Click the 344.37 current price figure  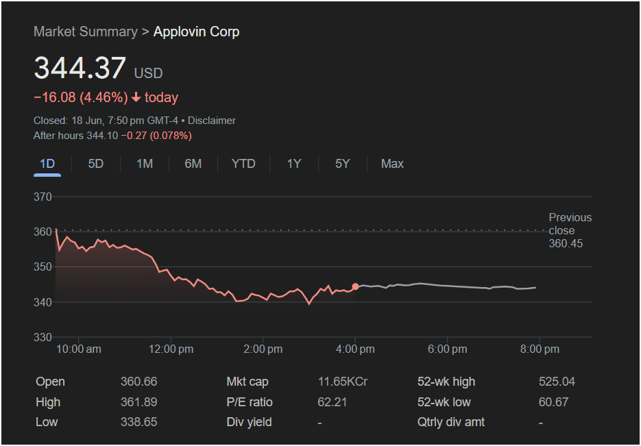(x=80, y=67)
